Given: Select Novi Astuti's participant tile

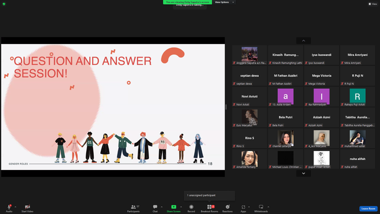Looking at the screenshot, I should (x=249, y=97).
